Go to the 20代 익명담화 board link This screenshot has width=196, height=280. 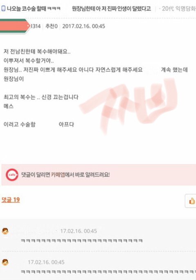point(178,8)
